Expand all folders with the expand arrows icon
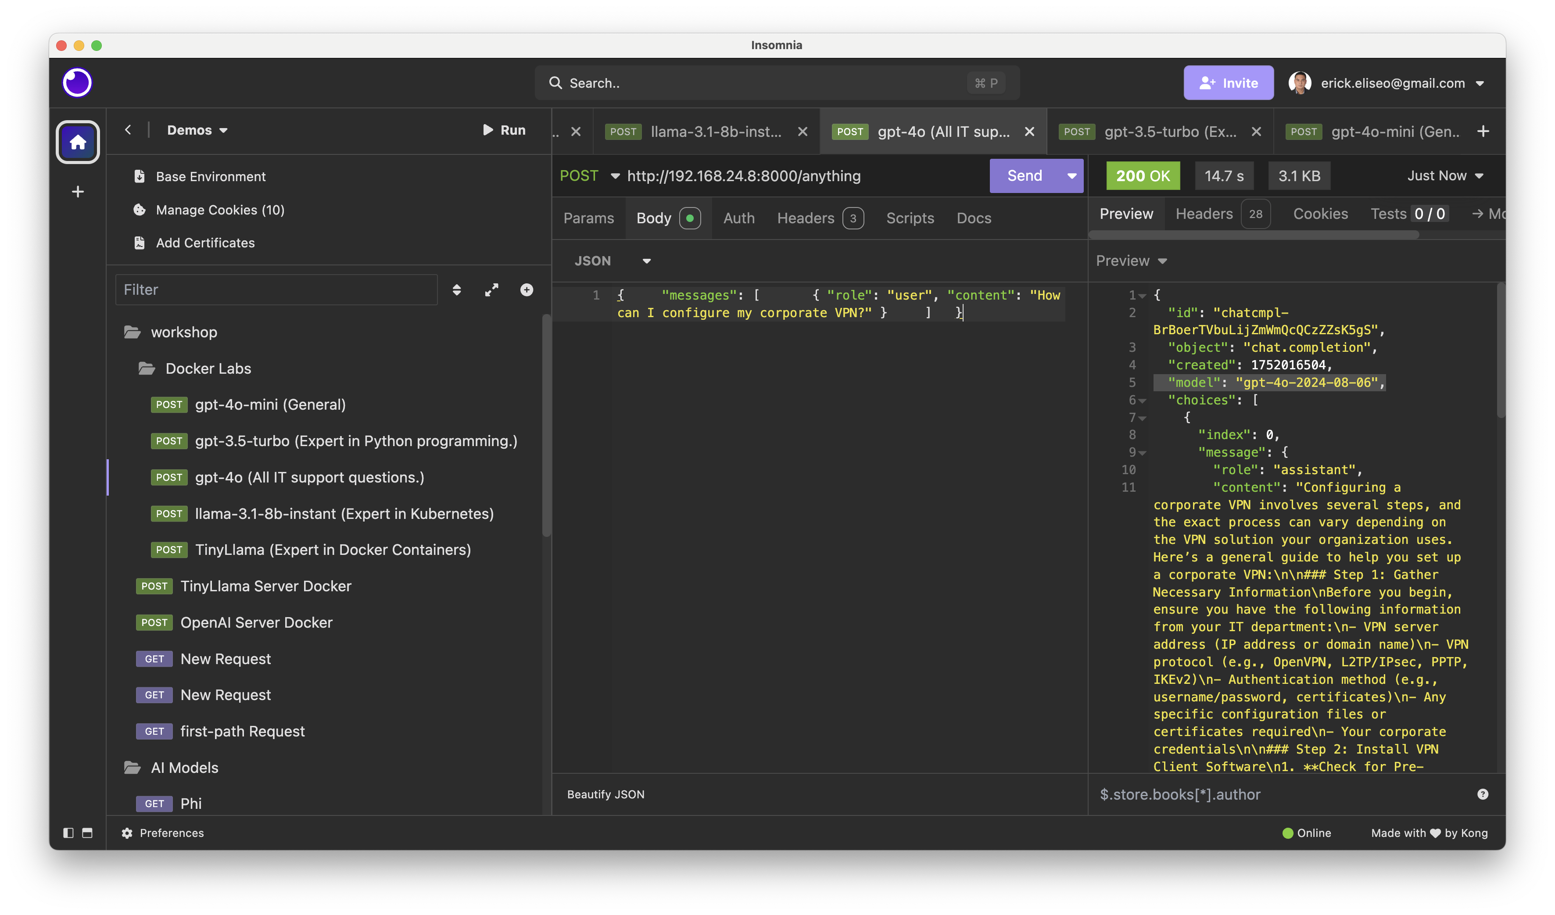The height and width of the screenshot is (915, 1555). point(491,290)
